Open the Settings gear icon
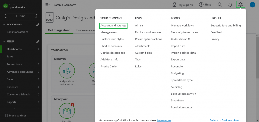Viewport: 259px width, 122px height. pyautogui.click(x=240, y=5)
